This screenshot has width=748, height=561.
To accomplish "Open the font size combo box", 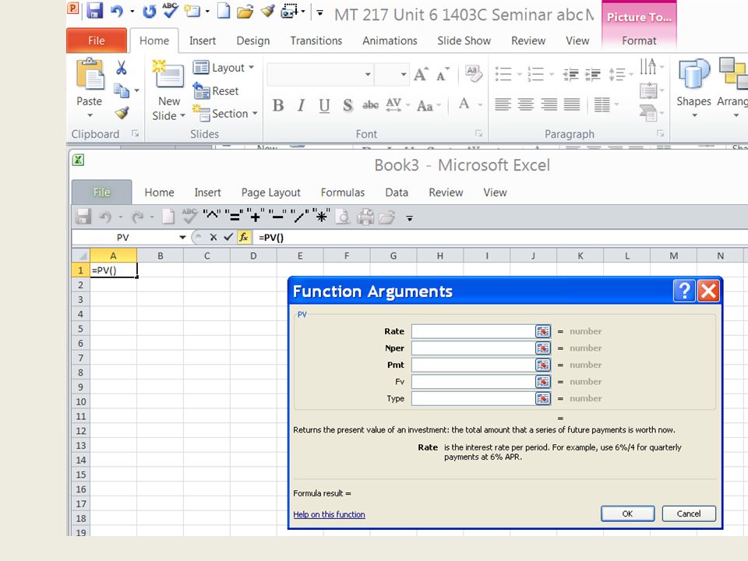I will [392, 75].
